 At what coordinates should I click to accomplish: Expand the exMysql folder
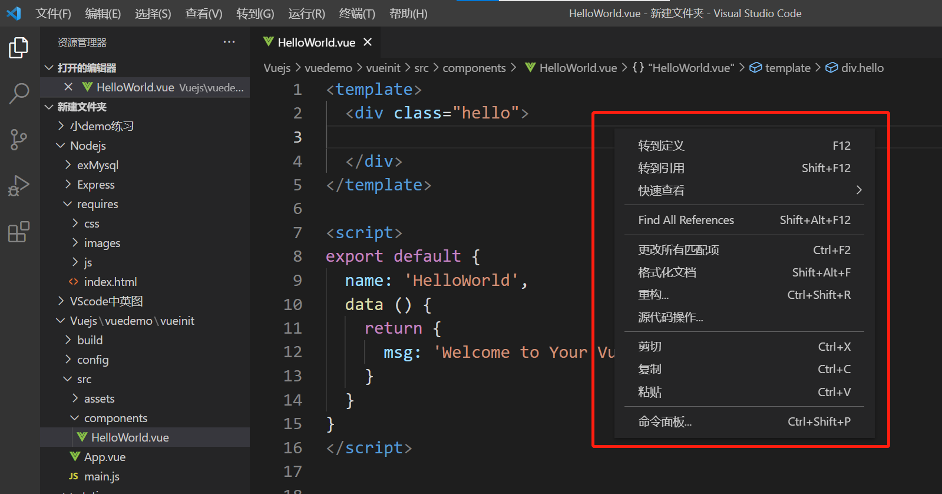(68, 165)
